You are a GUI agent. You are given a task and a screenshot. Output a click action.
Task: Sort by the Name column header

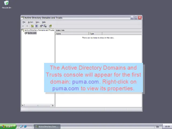pyautogui.click(x=72, y=34)
